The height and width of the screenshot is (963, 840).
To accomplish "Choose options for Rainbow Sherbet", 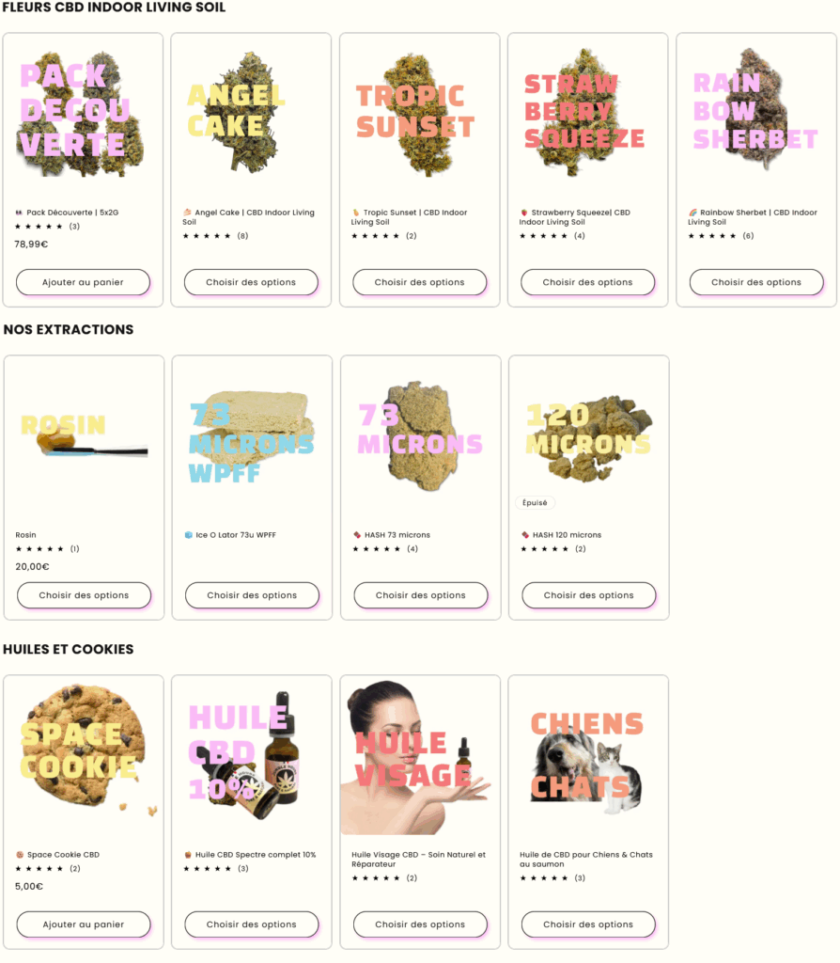I will 756,282.
